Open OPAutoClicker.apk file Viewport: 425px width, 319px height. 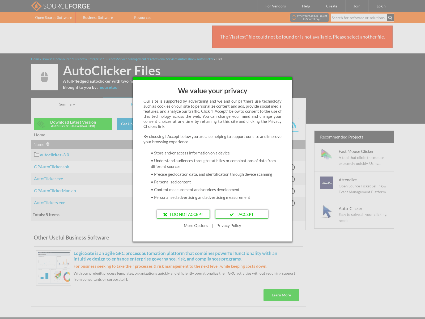(x=52, y=167)
